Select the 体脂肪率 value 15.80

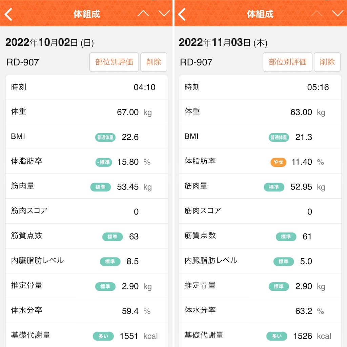tap(128, 162)
